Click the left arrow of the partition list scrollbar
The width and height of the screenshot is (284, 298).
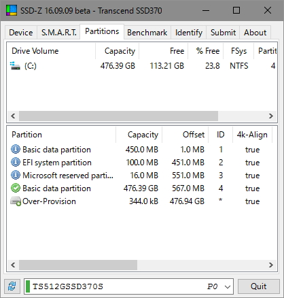pos(13,265)
